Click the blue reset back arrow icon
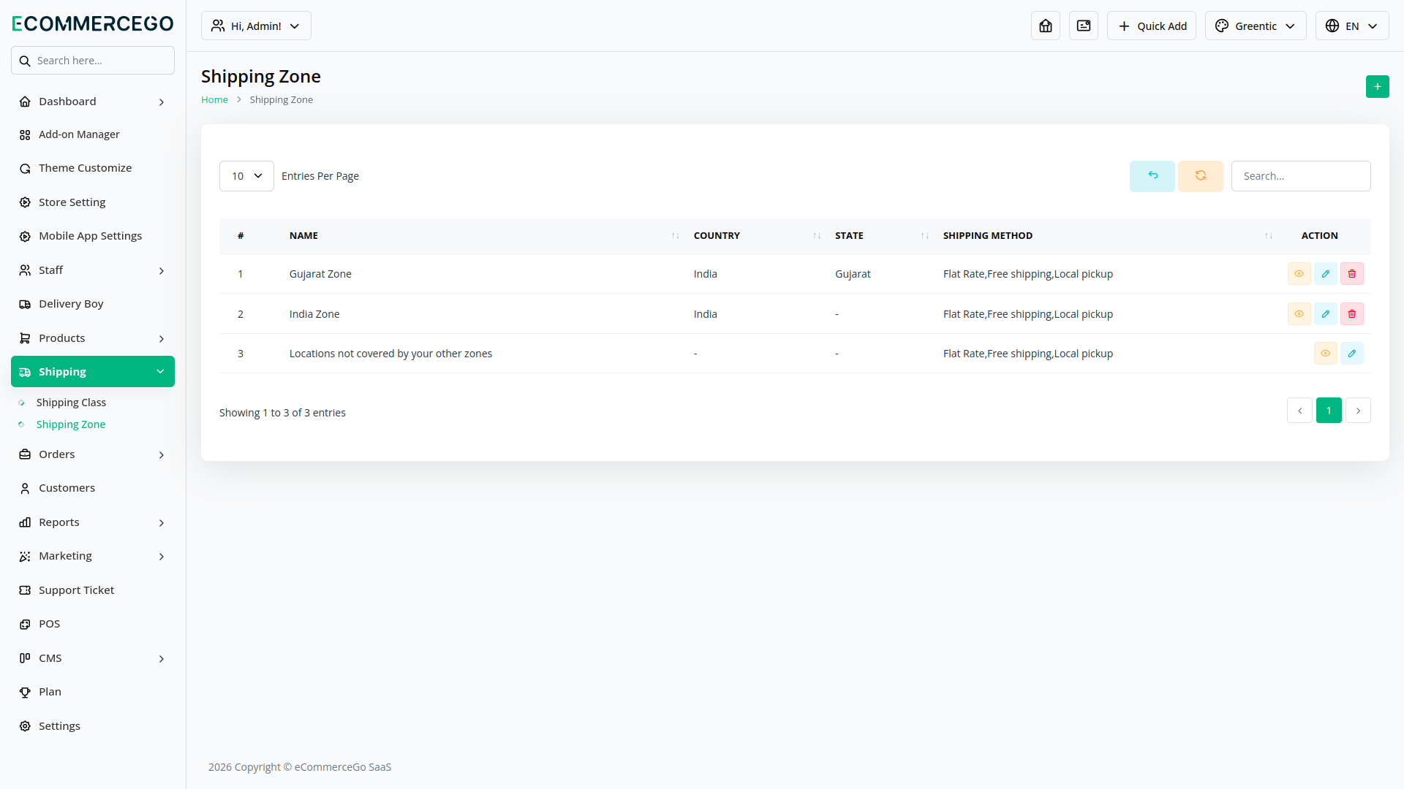Viewport: 1404px width, 789px height. 1152,176
